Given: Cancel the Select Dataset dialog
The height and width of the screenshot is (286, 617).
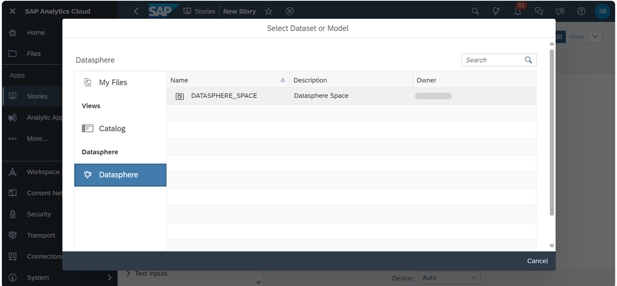Looking at the screenshot, I should (x=537, y=261).
